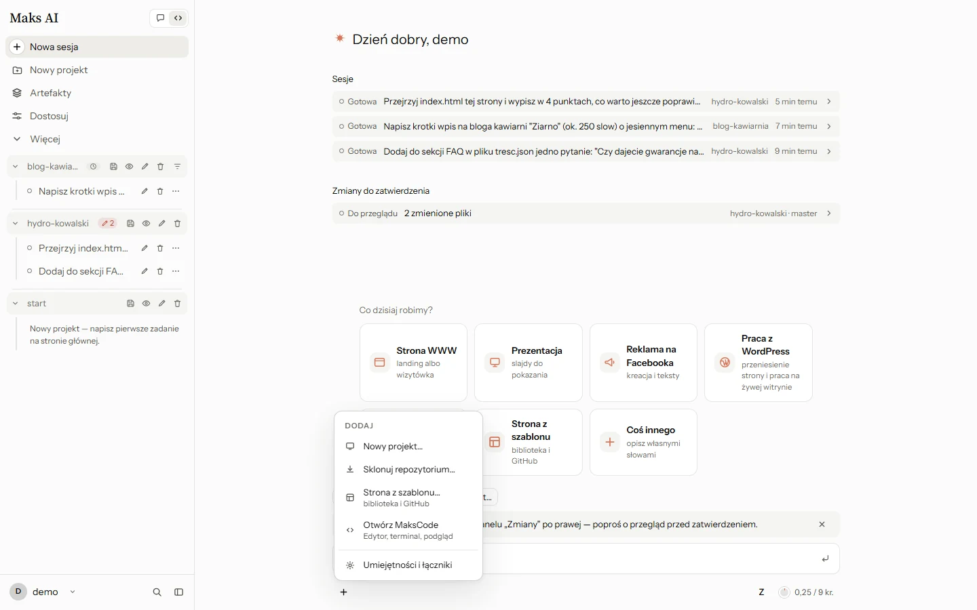This screenshot has height=610, width=977.
Task: Delete the start project with trash icon
Action: (177, 304)
